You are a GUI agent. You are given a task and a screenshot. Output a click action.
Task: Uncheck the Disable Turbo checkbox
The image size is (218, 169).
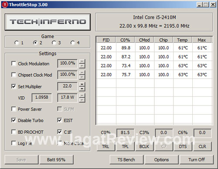click(14, 120)
